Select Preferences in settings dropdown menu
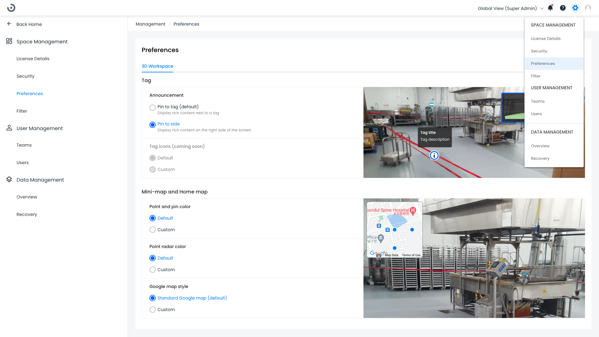This screenshot has width=599, height=337. coord(554,63)
